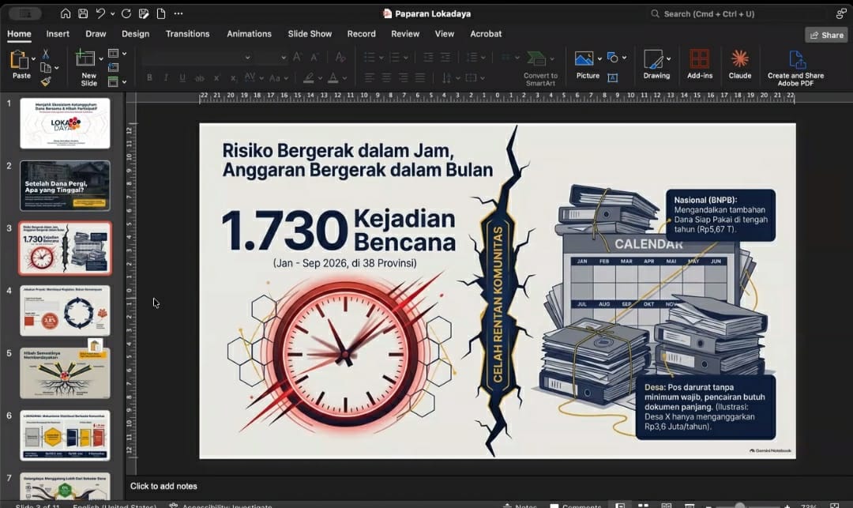Image resolution: width=853 pixels, height=508 pixels.
Task: Cut selection with the scissors icon
Action: 46,54
